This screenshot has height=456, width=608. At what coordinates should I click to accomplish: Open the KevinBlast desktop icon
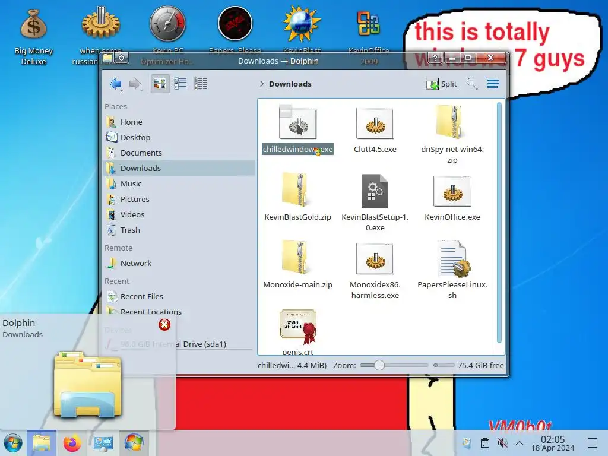(302, 31)
